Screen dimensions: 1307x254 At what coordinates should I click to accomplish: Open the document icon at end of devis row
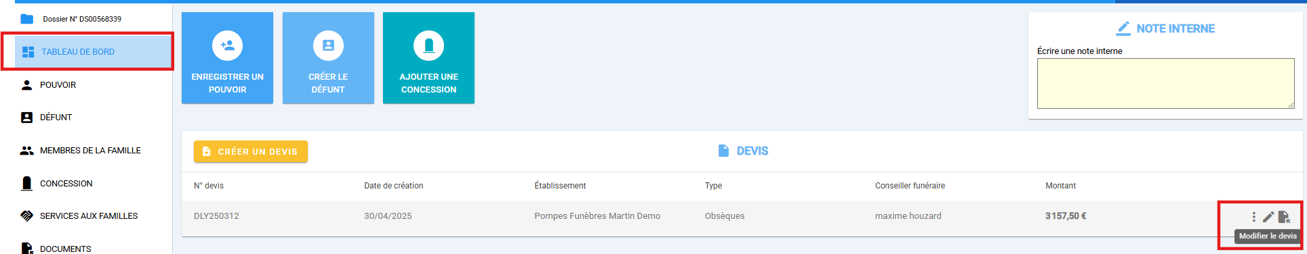click(1284, 216)
